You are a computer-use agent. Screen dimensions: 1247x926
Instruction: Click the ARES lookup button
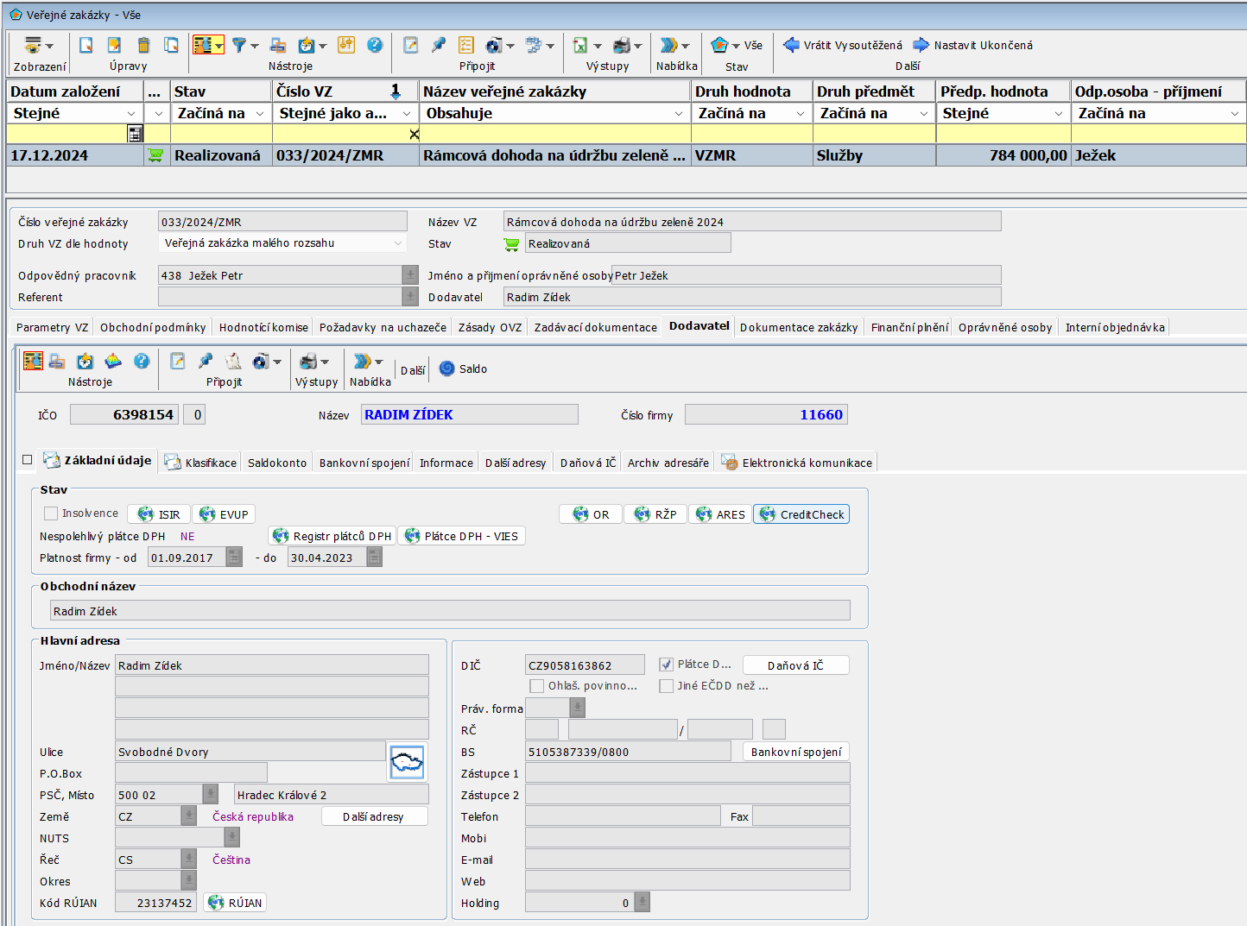coord(720,514)
